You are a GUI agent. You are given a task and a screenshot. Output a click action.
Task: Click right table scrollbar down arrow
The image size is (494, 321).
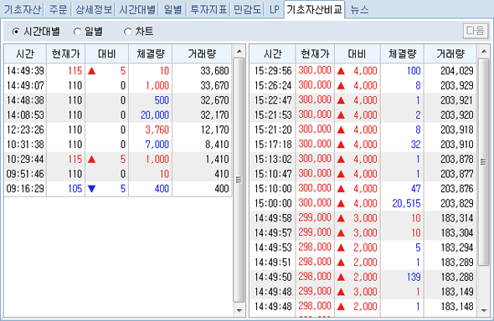(484, 311)
